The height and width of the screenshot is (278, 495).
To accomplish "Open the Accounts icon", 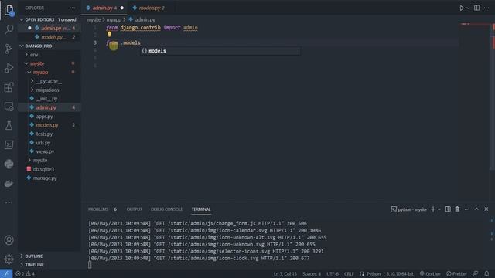I will click(x=9, y=240).
